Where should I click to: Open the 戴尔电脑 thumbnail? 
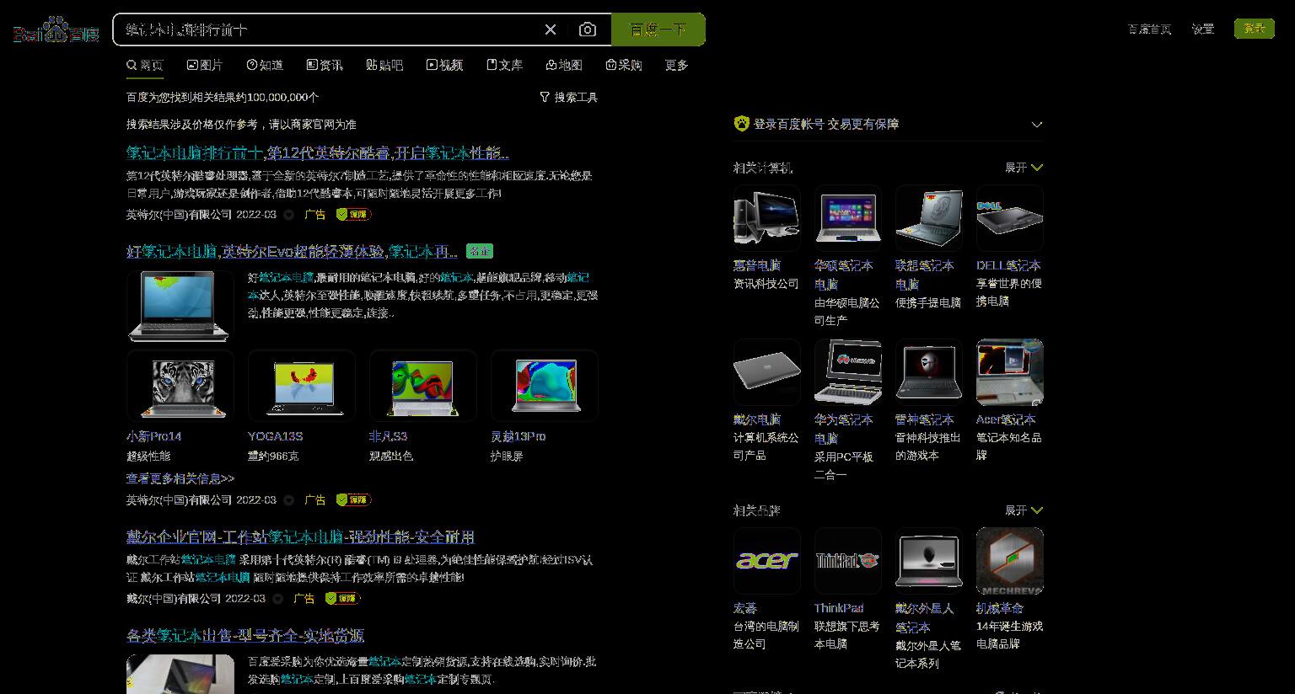point(767,373)
